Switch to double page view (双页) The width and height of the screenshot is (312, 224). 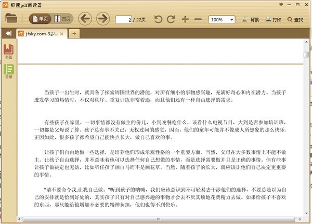(x=63, y=19)
